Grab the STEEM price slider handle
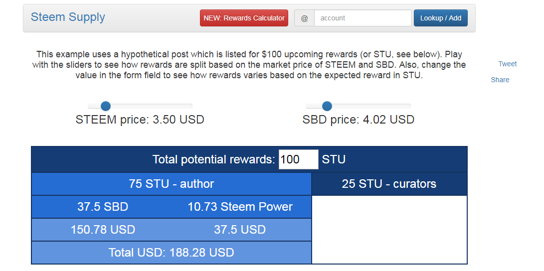This screenshot has width=544, height=271. [105, 106]
